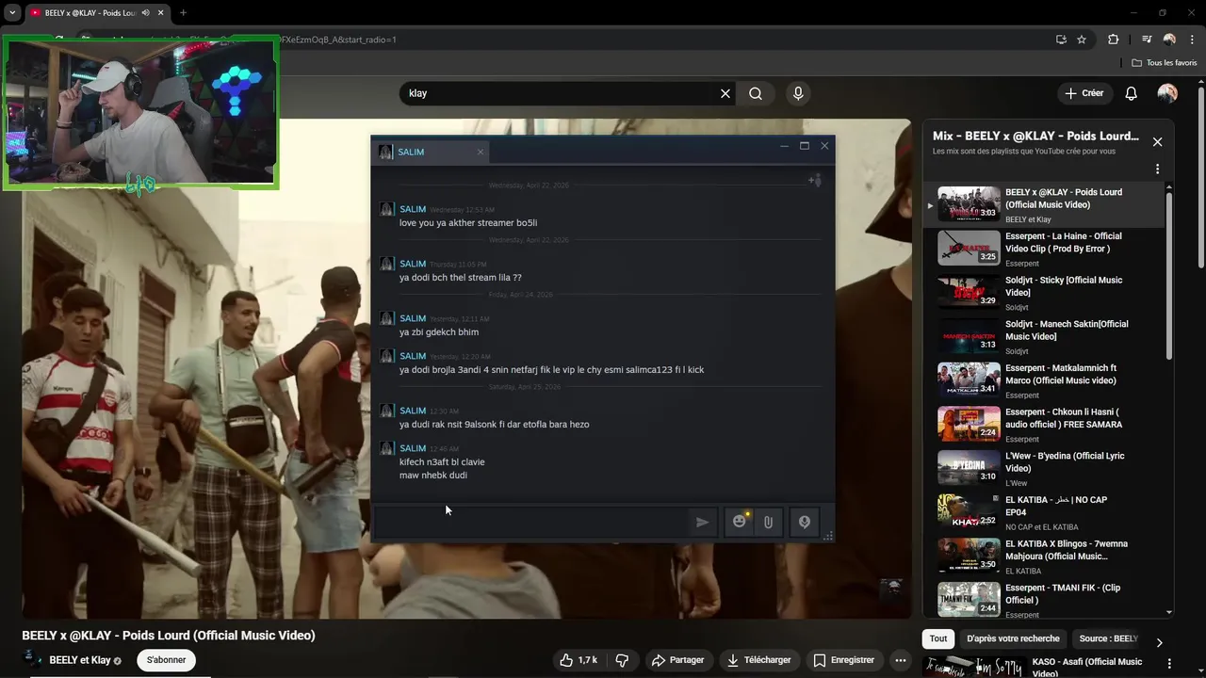The image size is (1206, 678).
Task: Play Esserpent - Chkoun li Hasni audio
Action: point(1046,425)
